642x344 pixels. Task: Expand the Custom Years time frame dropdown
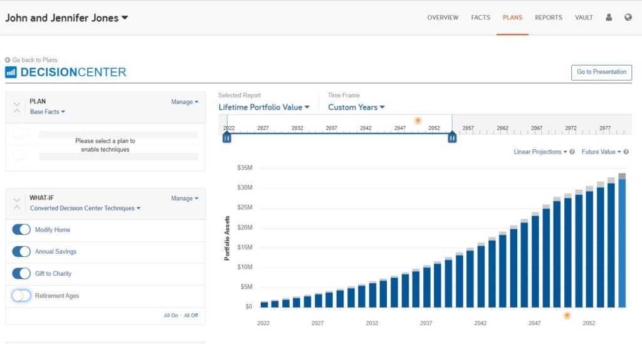[356, 107]
